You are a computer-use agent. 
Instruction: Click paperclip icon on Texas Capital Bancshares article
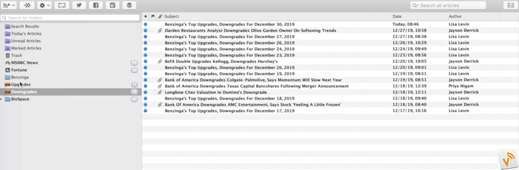160,86
